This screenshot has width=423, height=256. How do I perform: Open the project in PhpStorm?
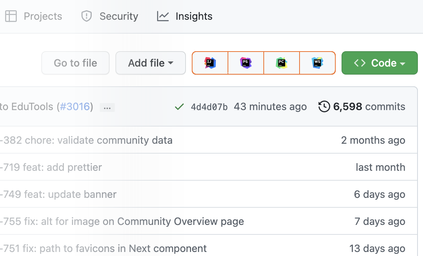tap(245, 63)
